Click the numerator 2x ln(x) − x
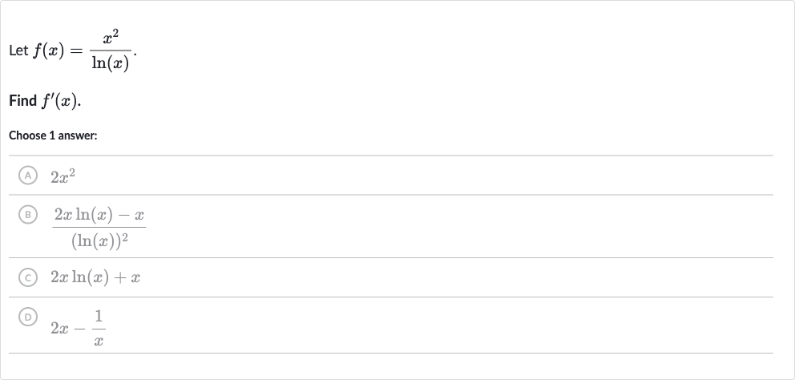 pos(99,215)
